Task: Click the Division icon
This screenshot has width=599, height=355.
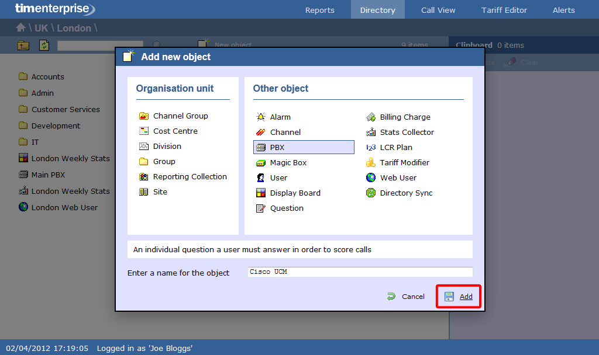Action: pyautogui.click(x=144, y=147)
